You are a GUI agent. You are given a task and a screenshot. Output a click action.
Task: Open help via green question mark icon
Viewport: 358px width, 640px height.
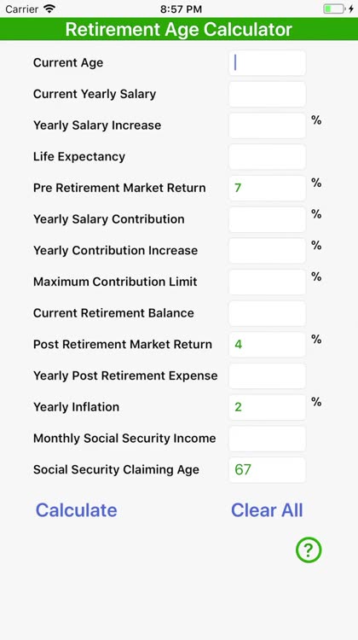309,550
